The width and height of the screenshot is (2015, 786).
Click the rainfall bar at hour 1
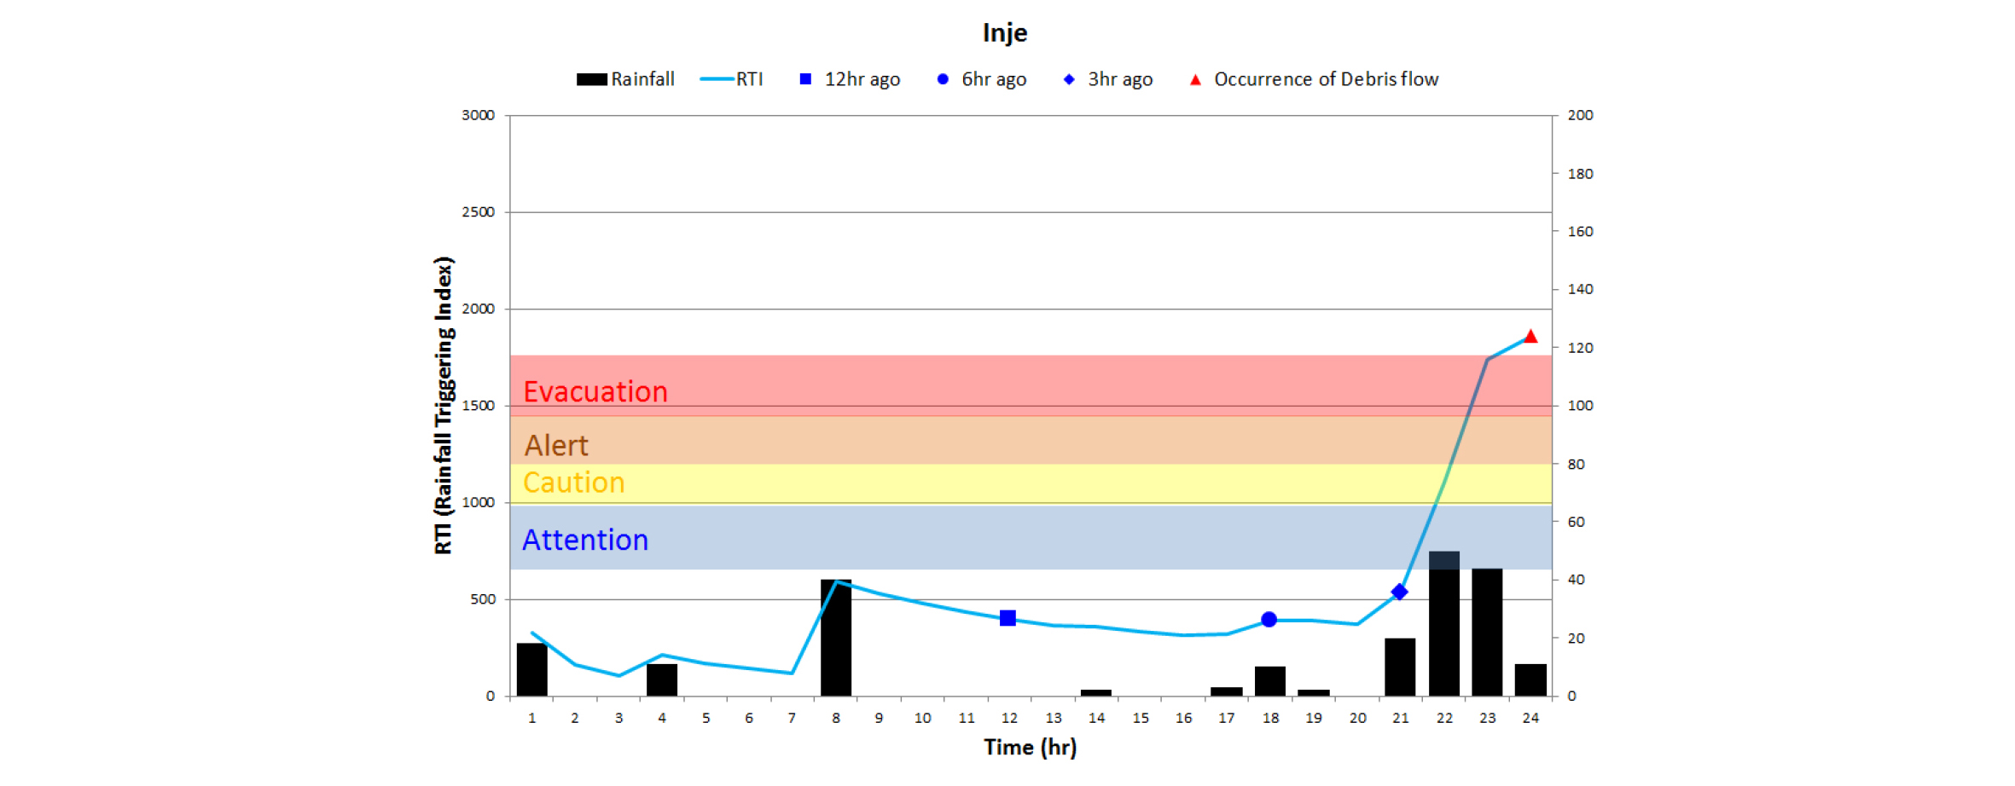(531, 670)
